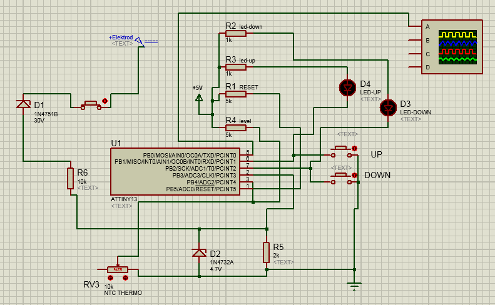Click the D3 LED-DOWN indicator
Viewport: 495px width, 305px height.
pyautogui.click(x=388, y=107)
